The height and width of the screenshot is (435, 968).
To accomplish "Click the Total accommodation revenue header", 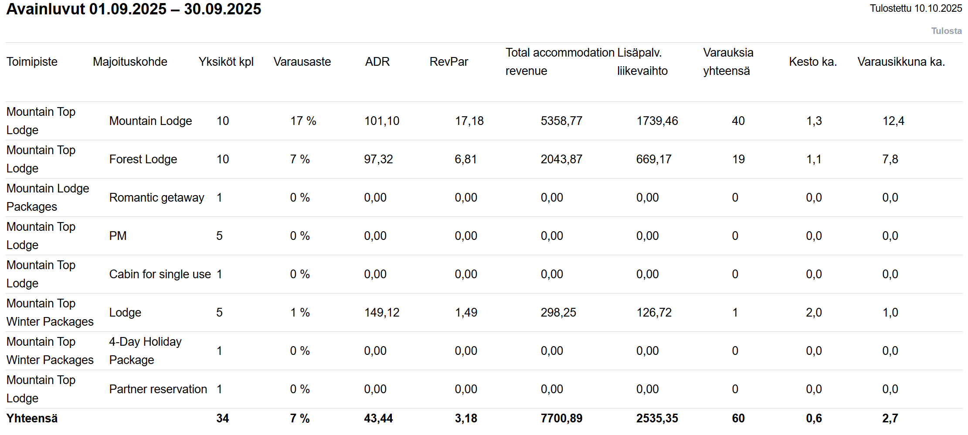I will (560, 62).
